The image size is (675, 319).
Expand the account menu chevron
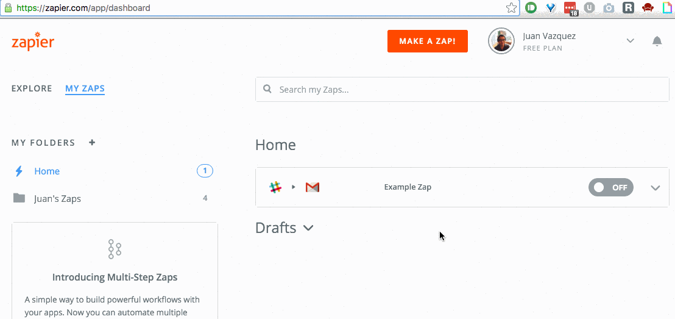click(x=631, y=40)
